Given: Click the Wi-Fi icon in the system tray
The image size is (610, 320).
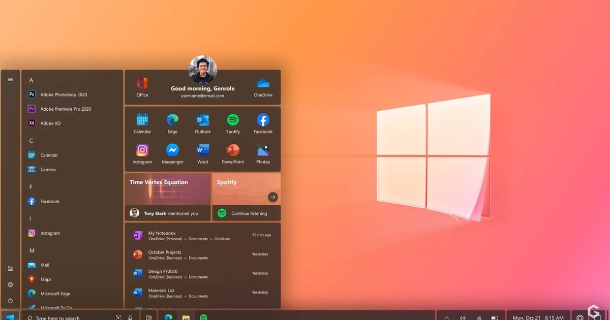Looking at the screenshot, I should coord(479,317).
